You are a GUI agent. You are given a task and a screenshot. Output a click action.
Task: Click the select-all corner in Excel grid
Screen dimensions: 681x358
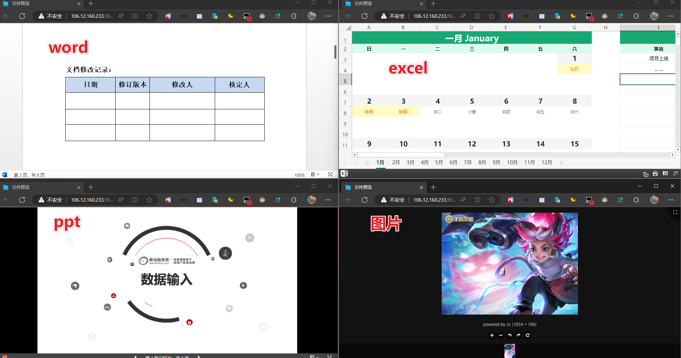348,27
